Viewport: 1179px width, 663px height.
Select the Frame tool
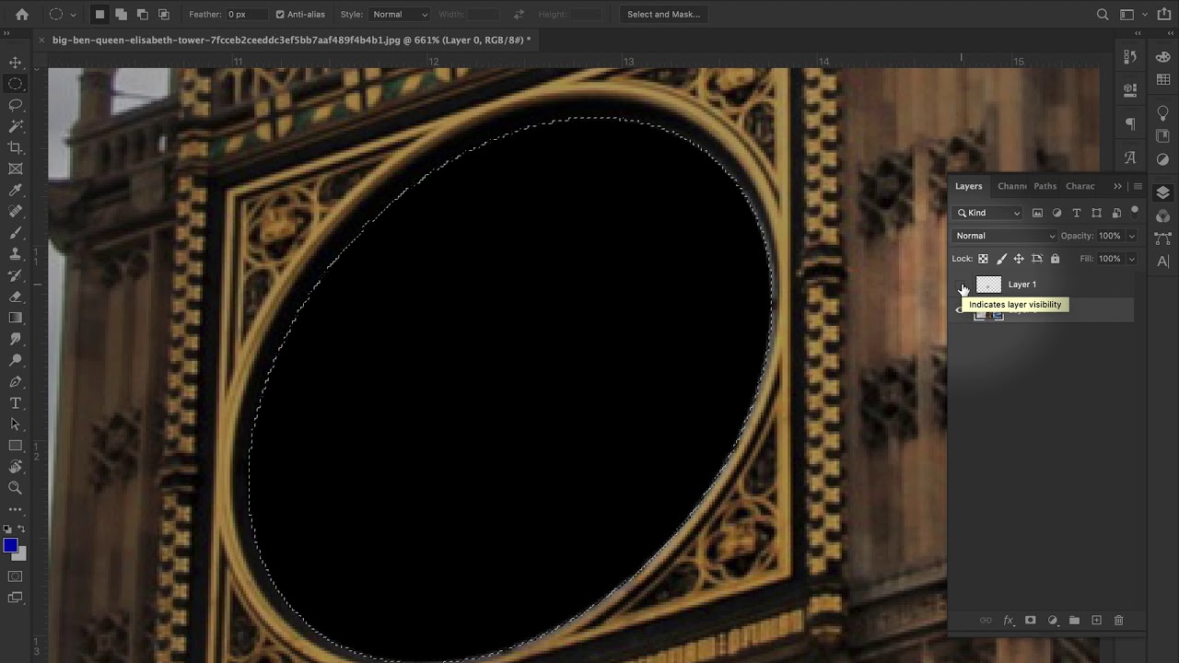16,169
